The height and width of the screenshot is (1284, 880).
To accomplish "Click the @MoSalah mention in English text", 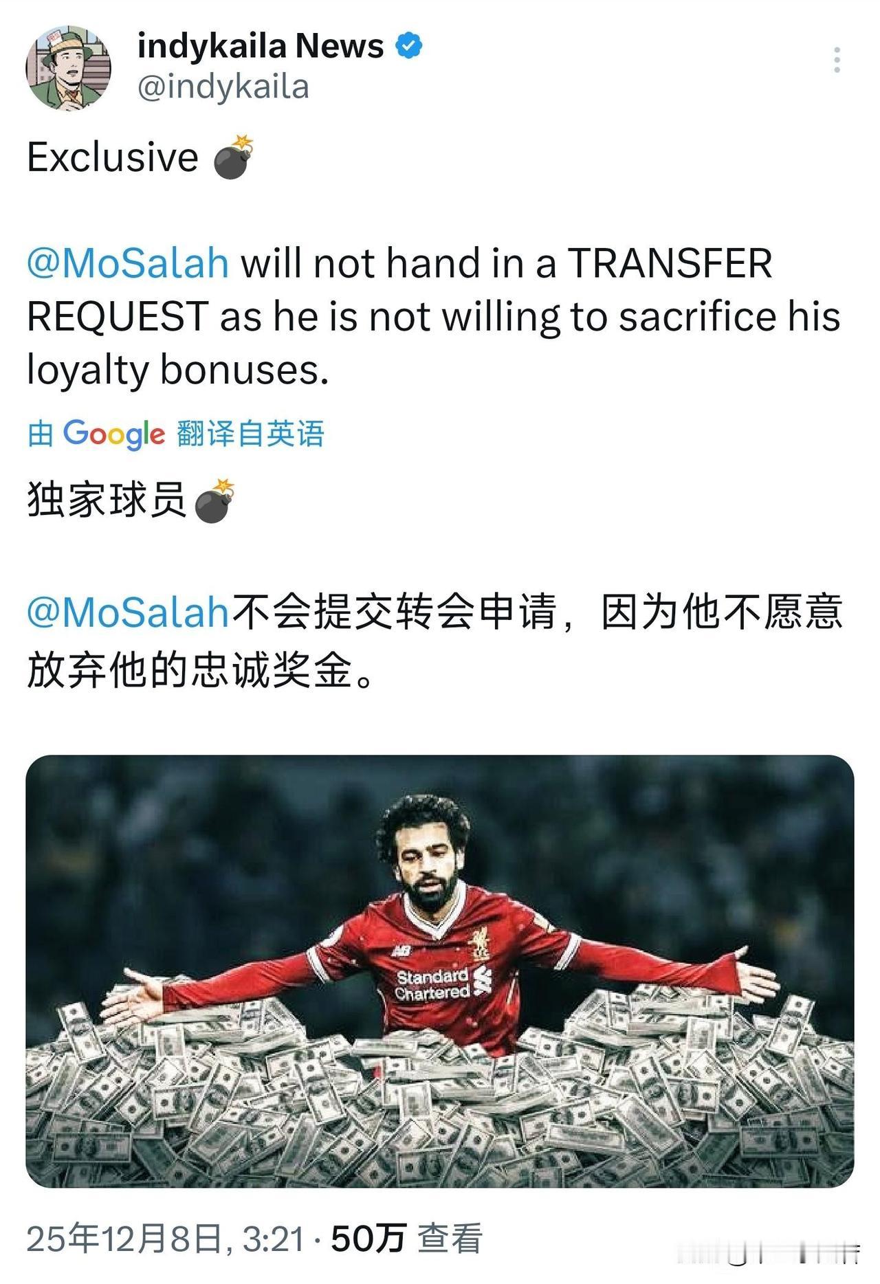I will (128, 263).
